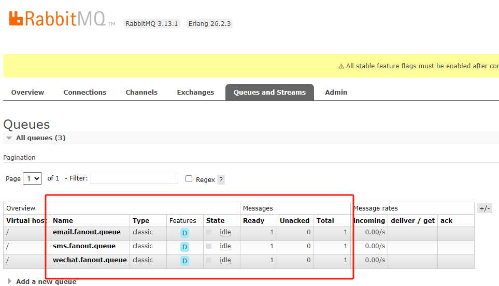Click the question mark help icon beside Regex

coord(221,180)
